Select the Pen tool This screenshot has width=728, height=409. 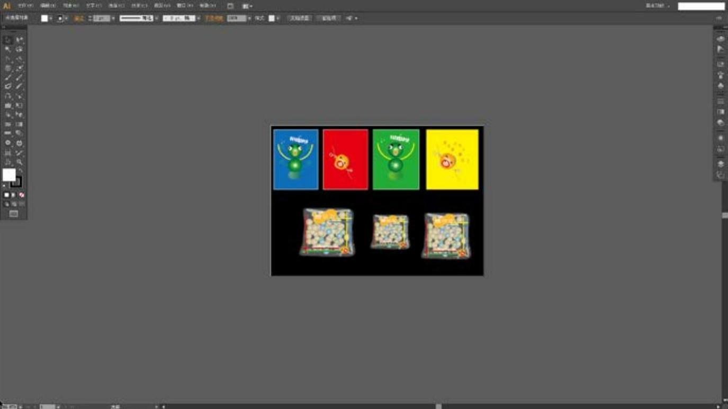pos(8,58)
